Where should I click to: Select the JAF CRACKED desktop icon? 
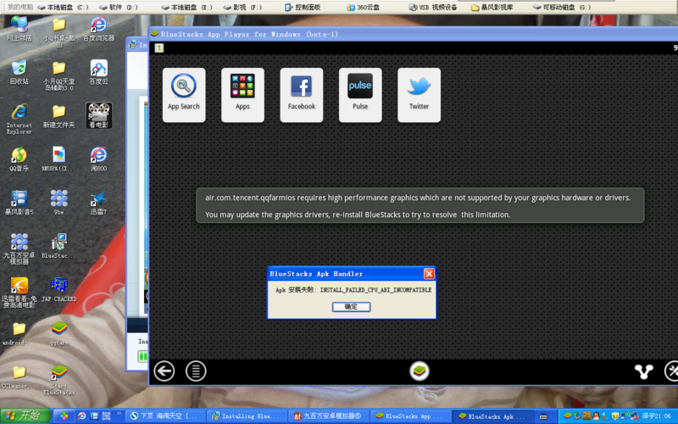click(58, 290)
